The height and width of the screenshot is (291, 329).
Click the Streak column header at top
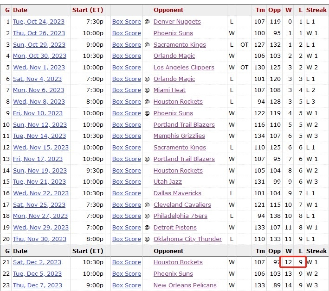point(316,10)
